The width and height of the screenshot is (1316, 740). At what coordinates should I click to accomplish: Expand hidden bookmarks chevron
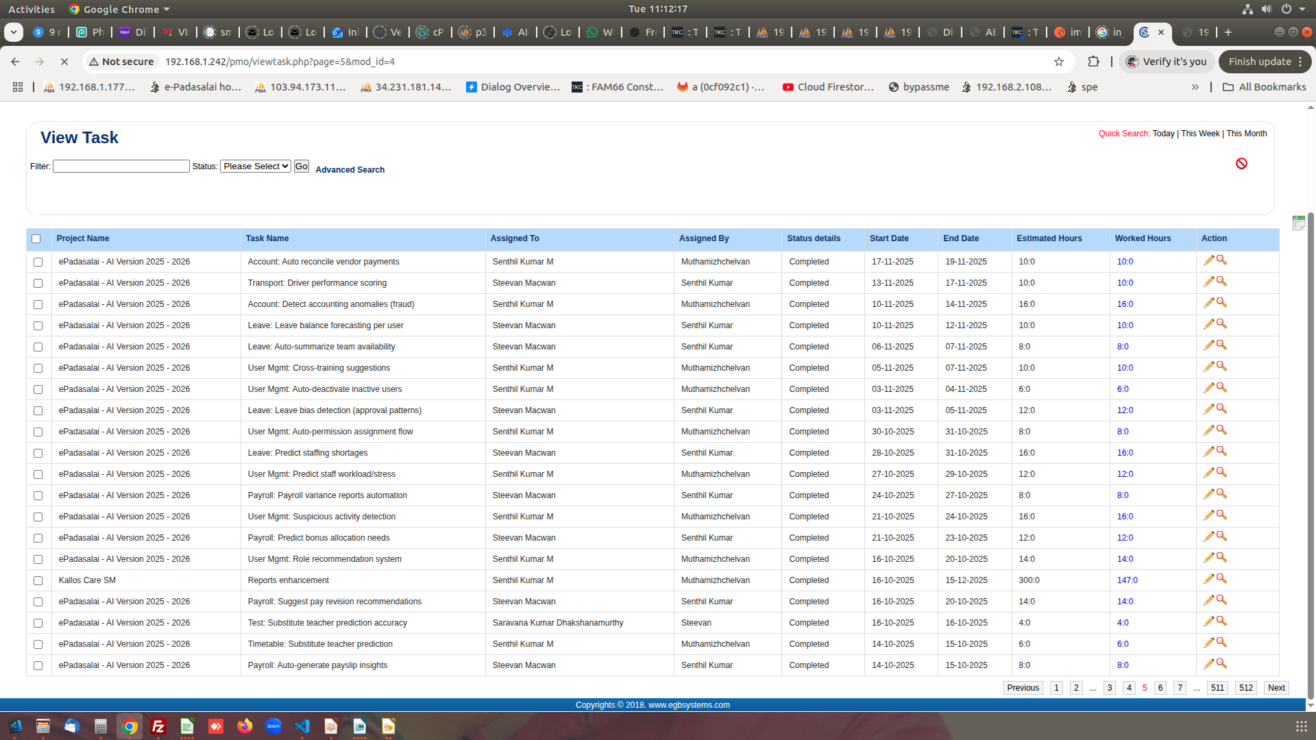pyautogui.click(x=1195, y=87)
